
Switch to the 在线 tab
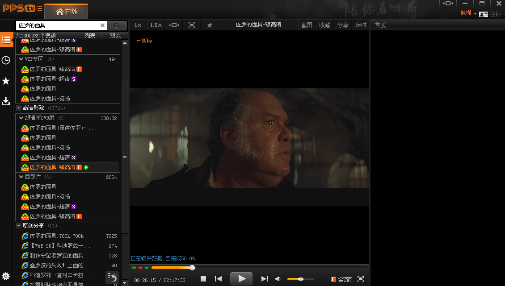(x=66, y=12)
